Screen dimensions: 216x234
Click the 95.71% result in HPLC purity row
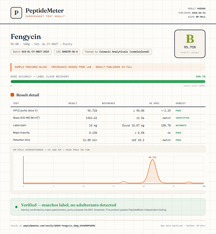[x=92, y=111]
